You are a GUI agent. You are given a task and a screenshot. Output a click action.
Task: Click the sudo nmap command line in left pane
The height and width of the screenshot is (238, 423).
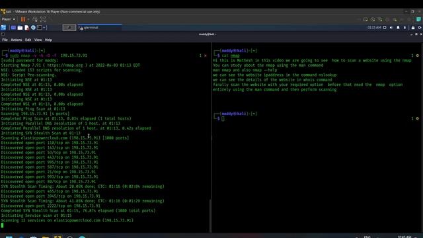pyautogui.click(x=48, y=56)
